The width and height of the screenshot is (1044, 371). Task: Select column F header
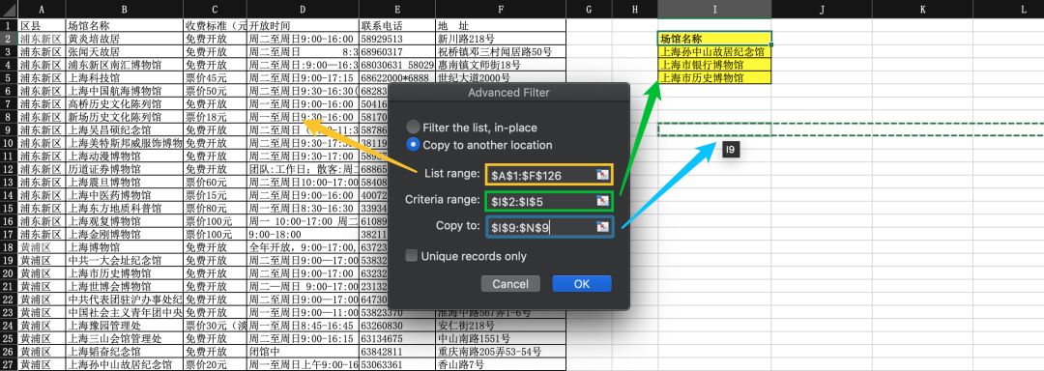501,10
